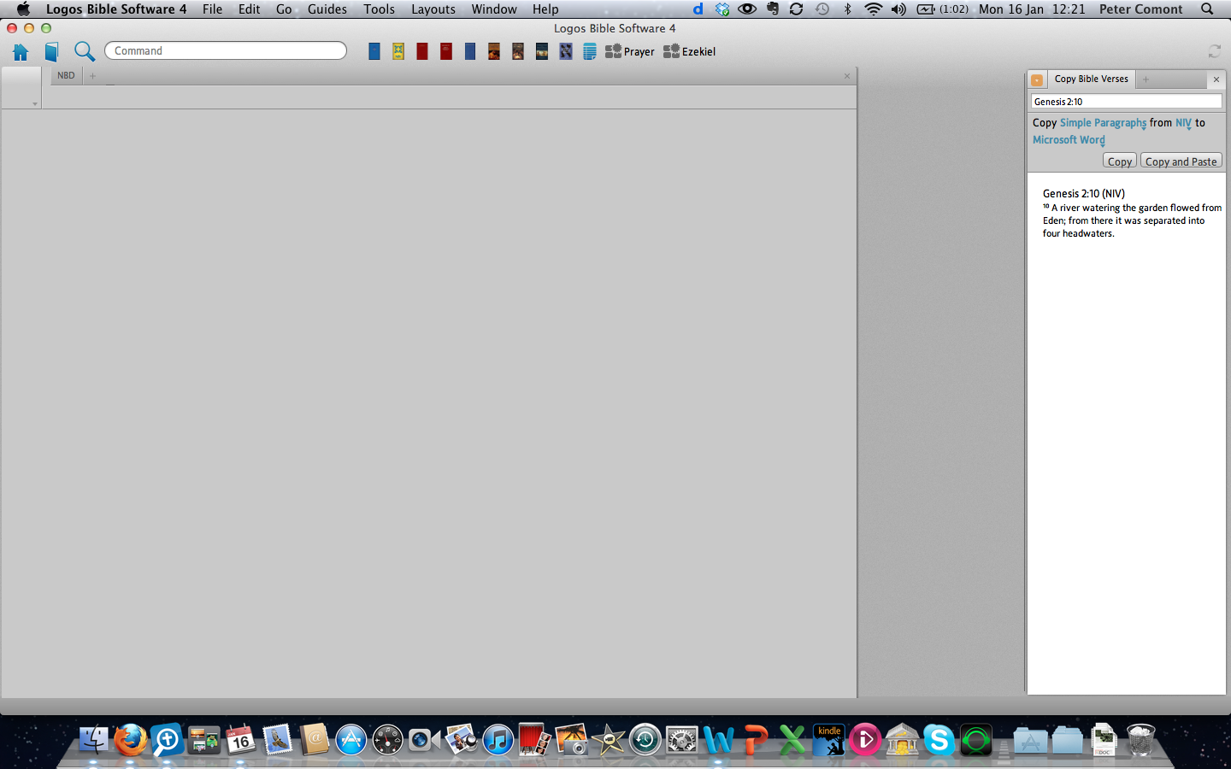Open the Guides menu
This screenshot has width=1231, height=769.
click(327, 9)
